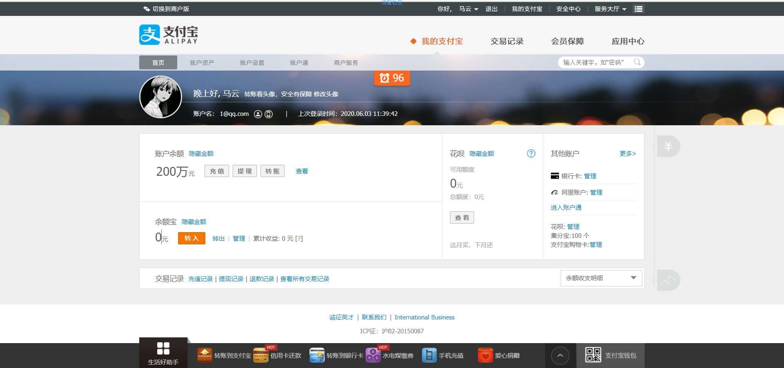Open 水电煤缴费 in bottom bar

(390, 355)
